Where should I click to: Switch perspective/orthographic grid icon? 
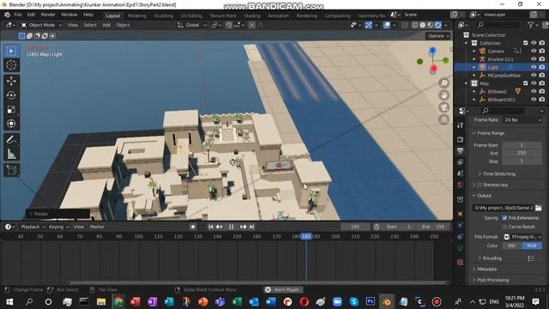pyautogui.click(x=444, y=120)
